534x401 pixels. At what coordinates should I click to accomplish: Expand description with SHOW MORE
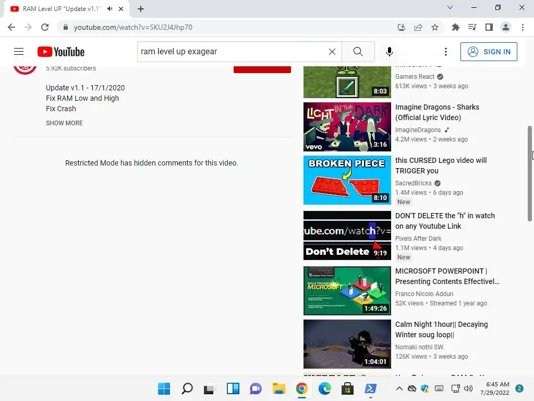point(64,123)
